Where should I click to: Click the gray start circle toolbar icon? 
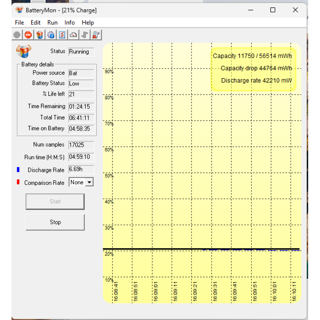pos(17,35)
